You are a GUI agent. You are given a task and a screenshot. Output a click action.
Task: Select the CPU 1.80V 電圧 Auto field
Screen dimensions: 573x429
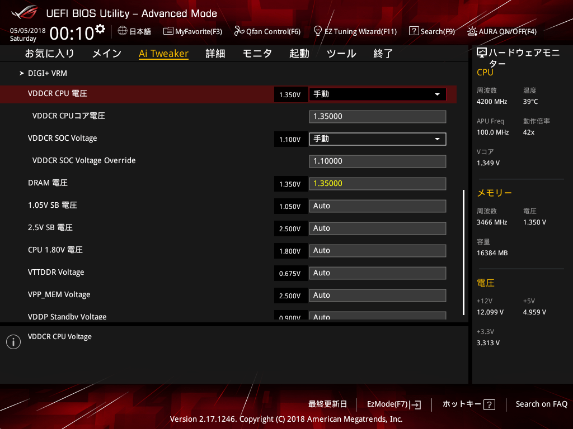coord(378,251)
